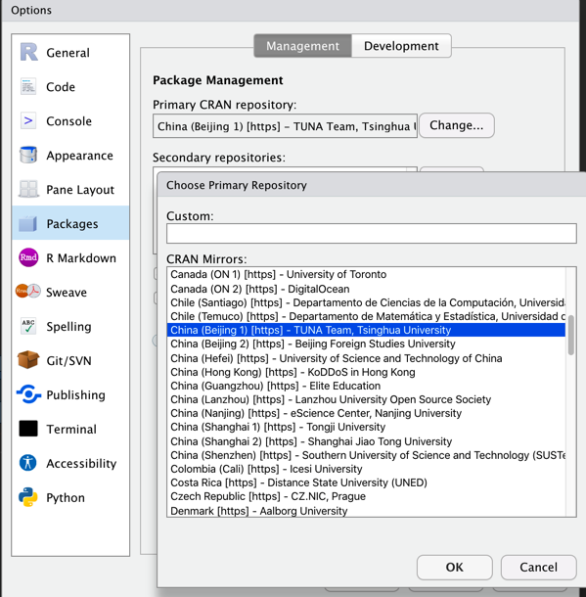
Task: Select China (Shanghai 1) Tongji University mirror
Action: pos(366,427)
